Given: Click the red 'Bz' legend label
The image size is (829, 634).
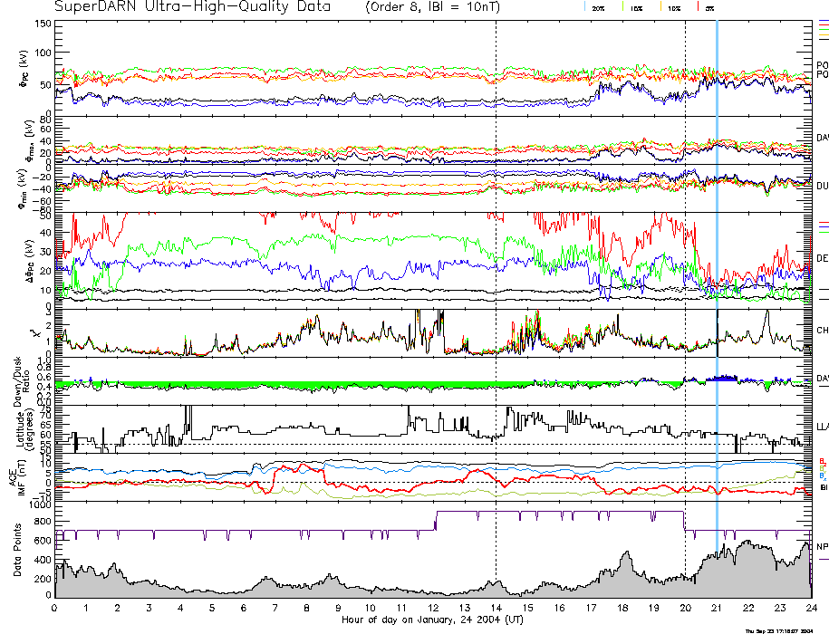Looking at the screenshot, I should pyautogui.click(x=823, y=462).
